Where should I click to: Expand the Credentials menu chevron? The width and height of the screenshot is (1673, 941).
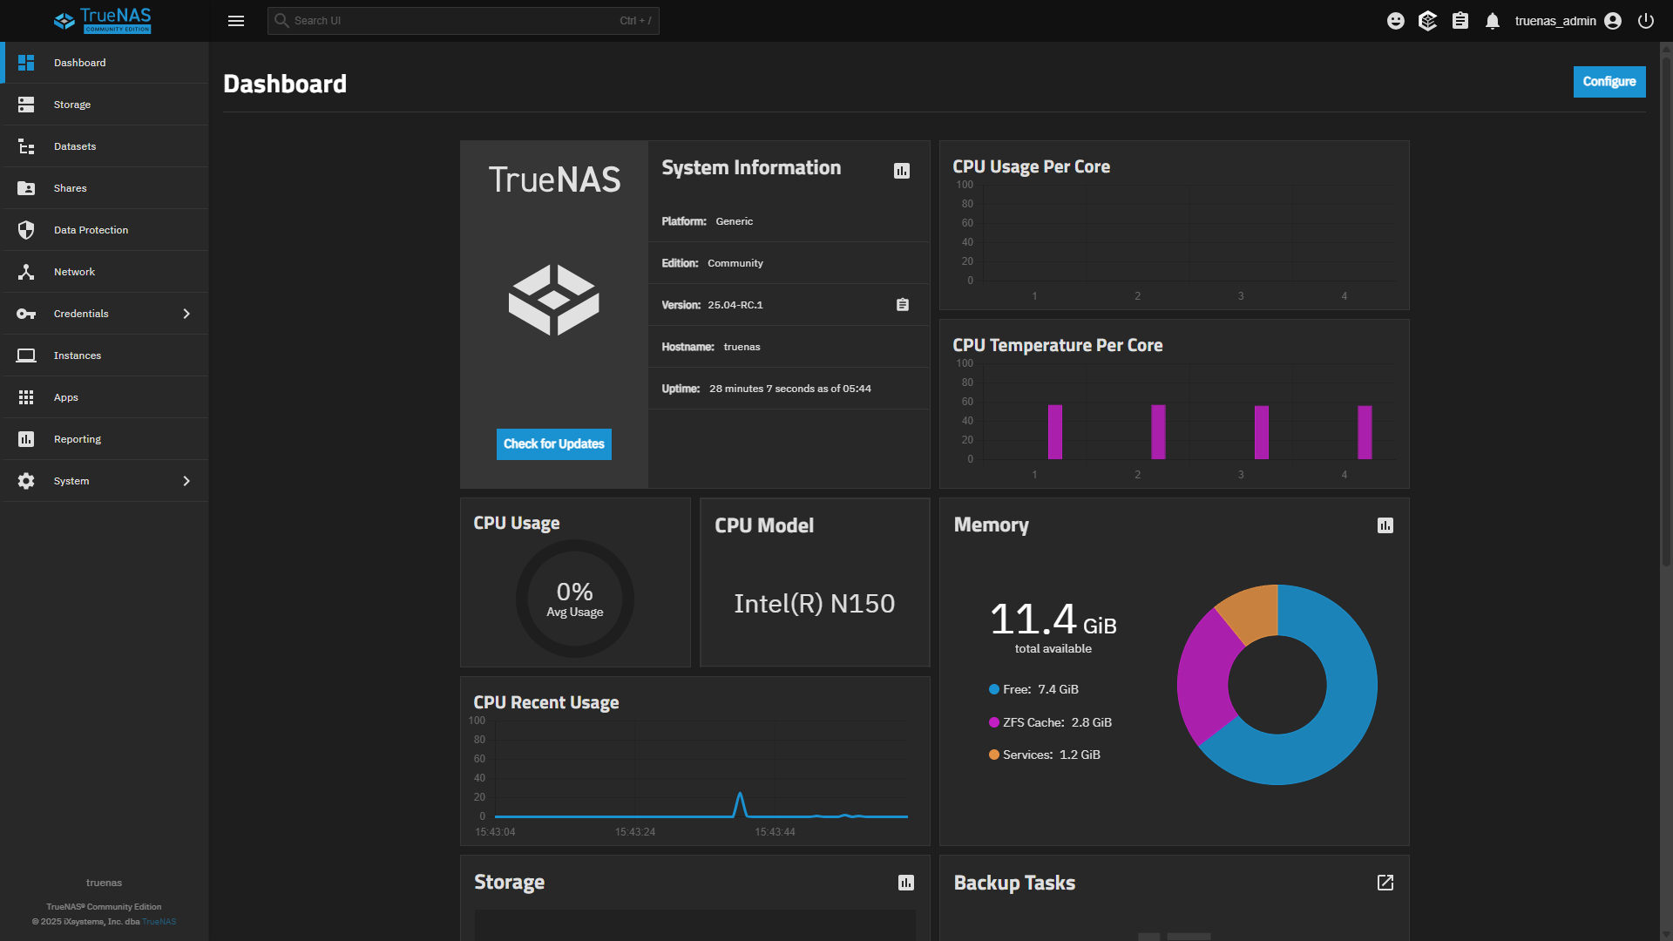point(186,314)
